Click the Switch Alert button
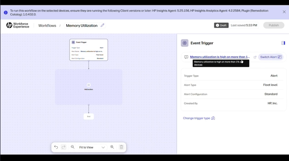The height and width of the screenshot is (161, 289). [271, 57]
